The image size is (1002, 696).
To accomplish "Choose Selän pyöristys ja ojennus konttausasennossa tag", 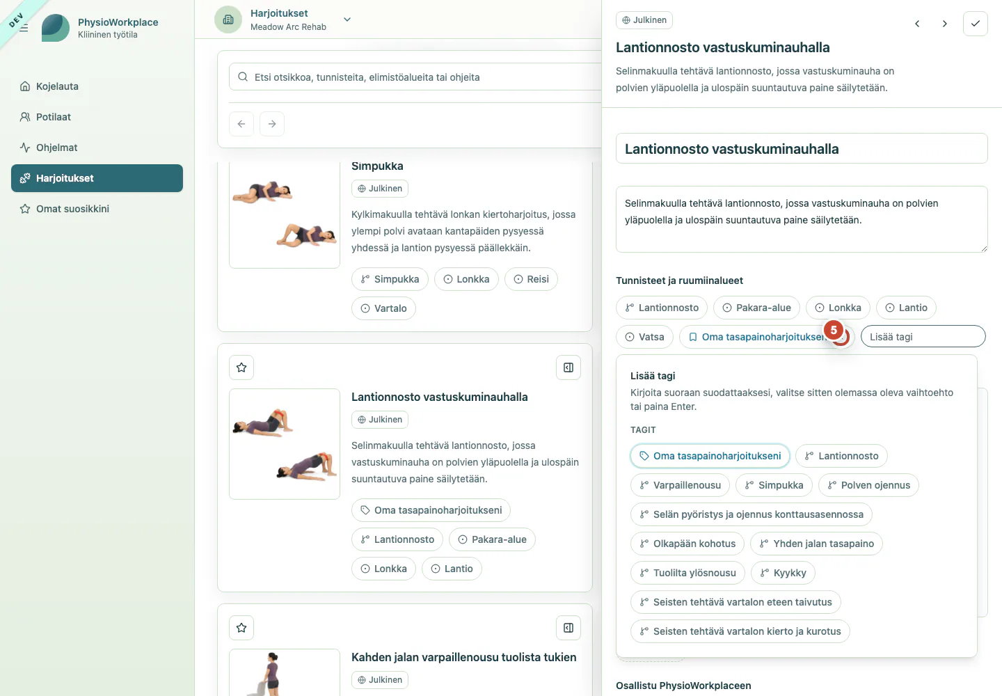I will 751,514.
